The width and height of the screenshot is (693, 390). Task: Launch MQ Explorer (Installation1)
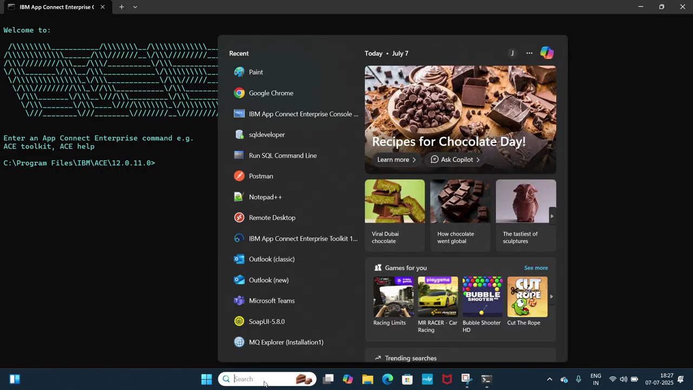(295, 342)
